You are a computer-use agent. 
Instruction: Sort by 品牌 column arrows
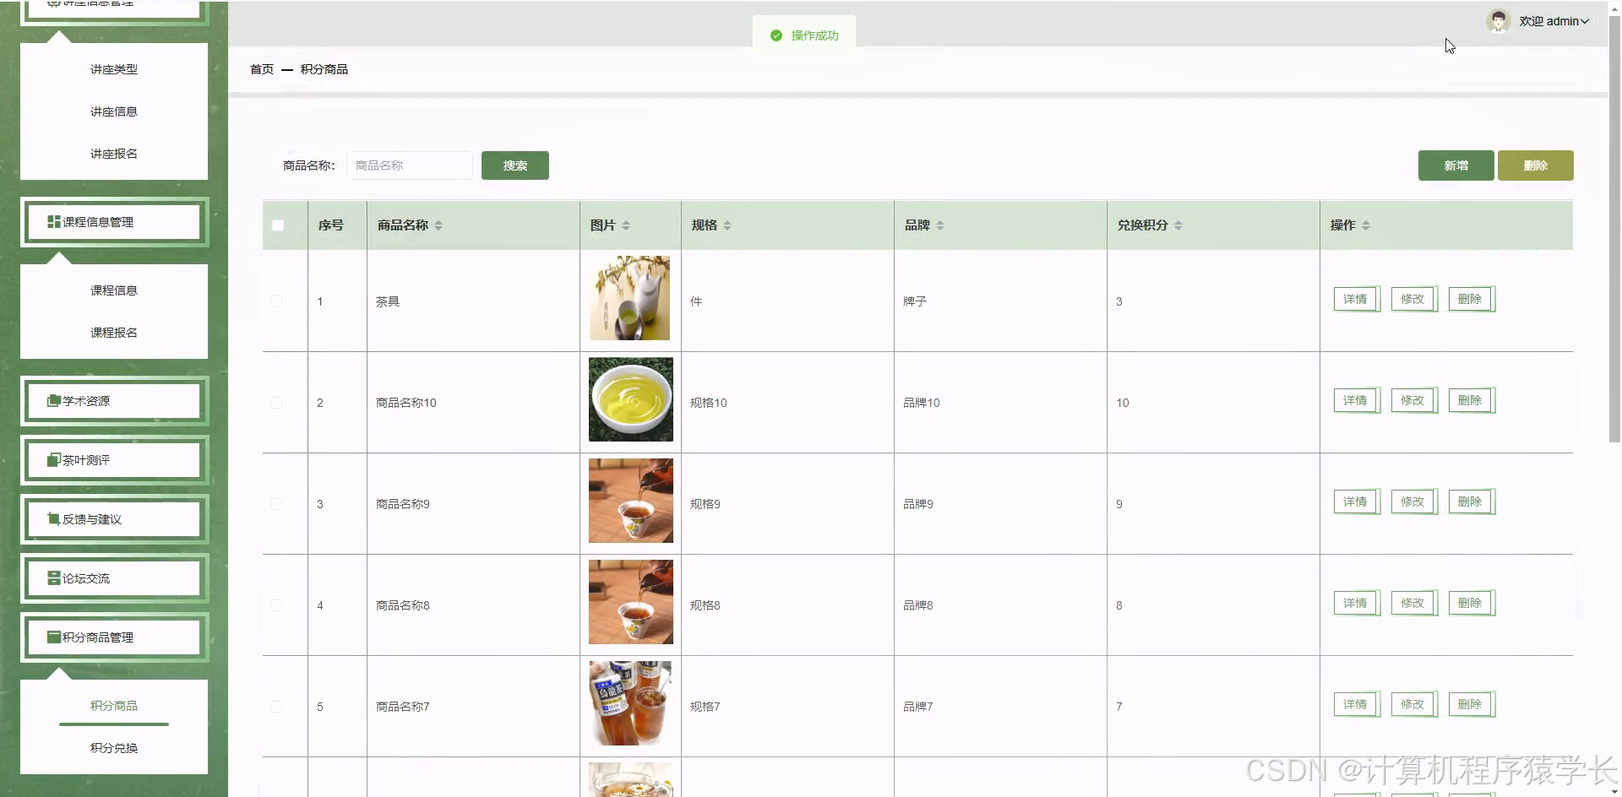coord(940,225)
